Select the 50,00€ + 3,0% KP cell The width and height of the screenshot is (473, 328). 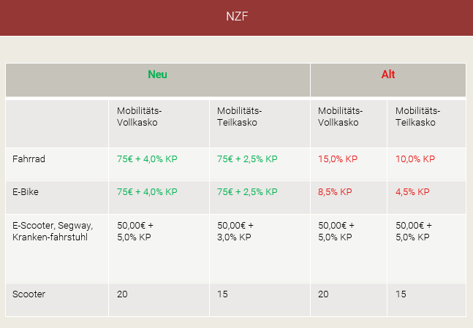(235, 231)
